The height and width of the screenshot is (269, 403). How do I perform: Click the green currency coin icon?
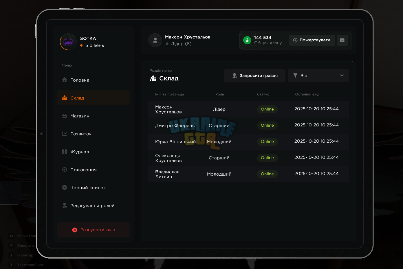247,40
